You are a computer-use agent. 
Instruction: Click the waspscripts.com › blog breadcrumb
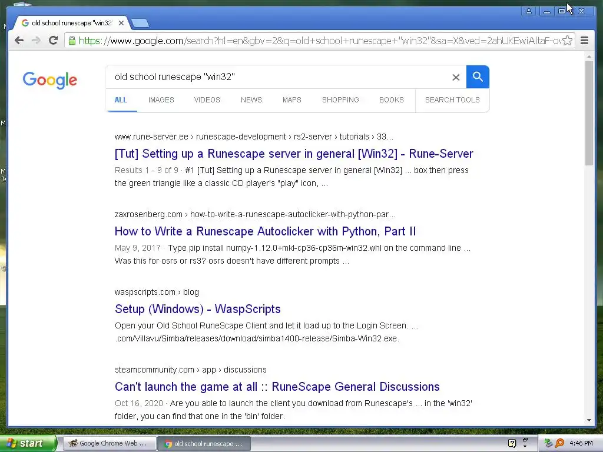tap(157, 292)
